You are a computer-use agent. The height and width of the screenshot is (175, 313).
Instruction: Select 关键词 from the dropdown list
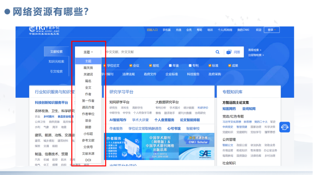coord(88,74)
